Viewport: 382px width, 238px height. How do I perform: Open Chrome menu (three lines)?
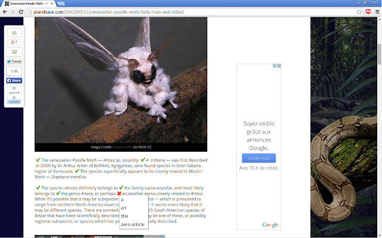click(x=377, y=12)
